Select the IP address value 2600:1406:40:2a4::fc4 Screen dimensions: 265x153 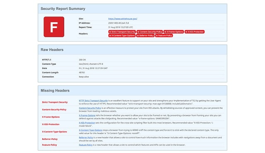tap(118, 23)
